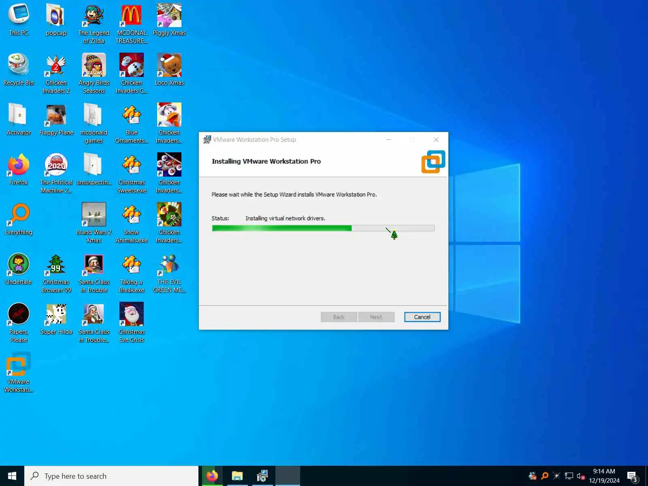Cancel the VMware Workstation Pro installation
The image size is (648, 486).
click(422, 317)
